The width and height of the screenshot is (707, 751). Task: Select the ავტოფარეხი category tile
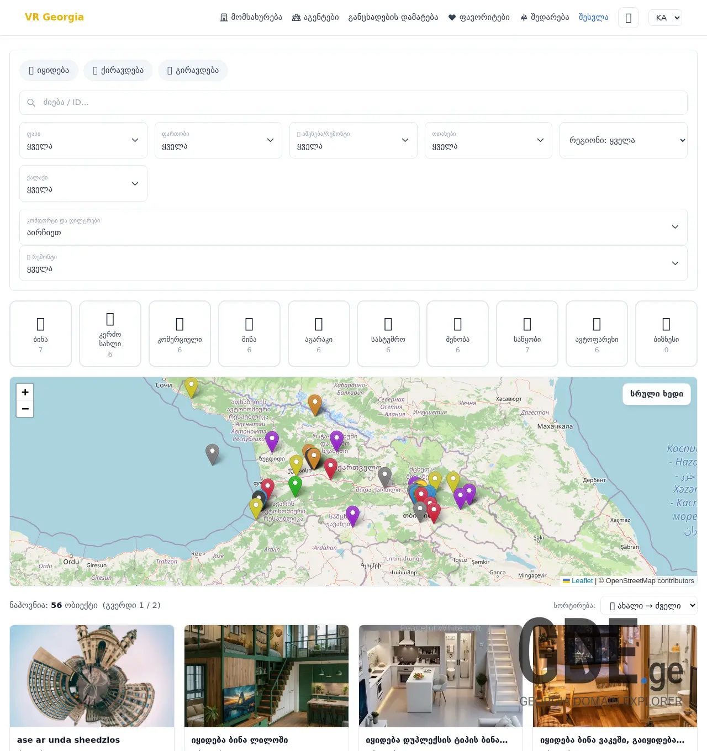tap(597, 334)
